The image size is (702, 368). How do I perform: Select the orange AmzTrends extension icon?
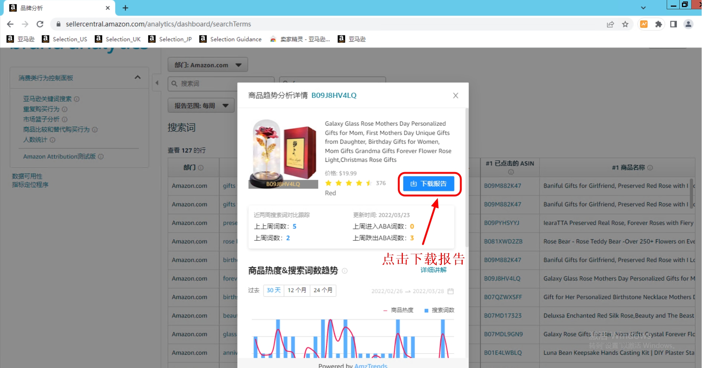coord(644,24)
